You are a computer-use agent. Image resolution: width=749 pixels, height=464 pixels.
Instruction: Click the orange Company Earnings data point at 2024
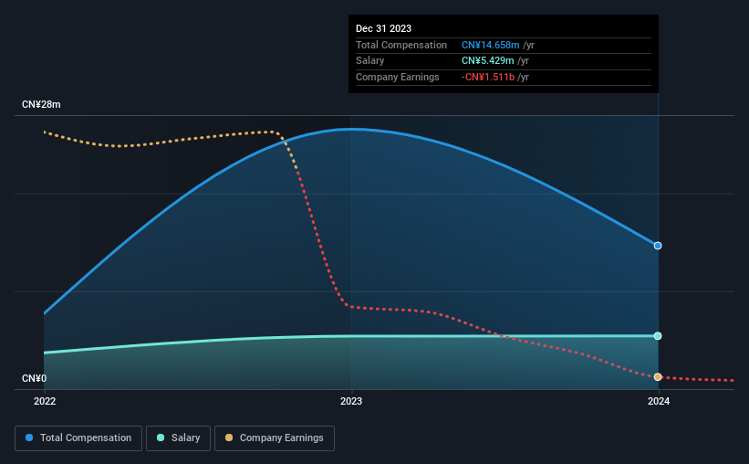(658, 377)
